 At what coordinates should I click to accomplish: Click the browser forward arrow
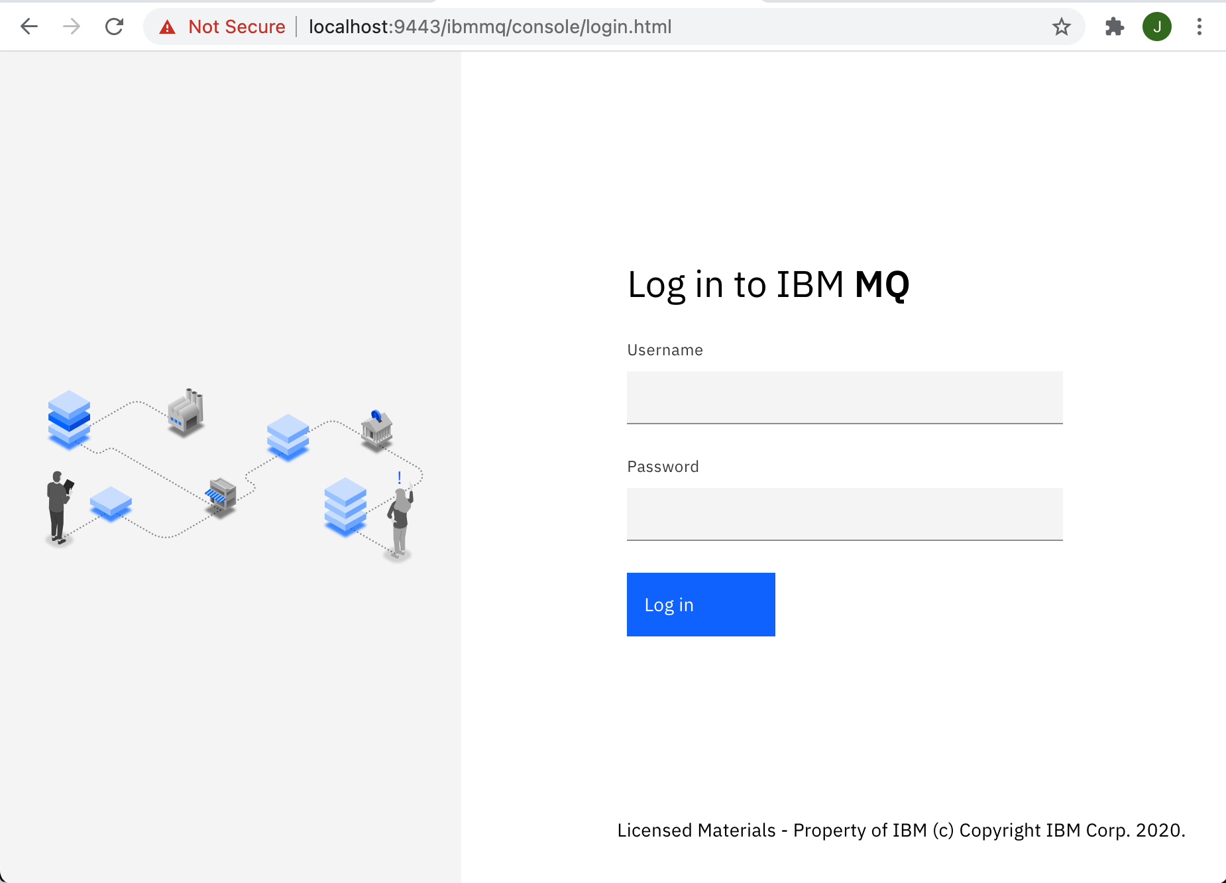point(72,27)
